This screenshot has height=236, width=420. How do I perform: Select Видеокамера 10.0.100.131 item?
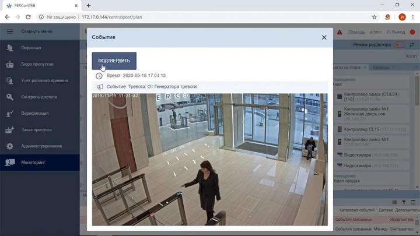[x=371, y=165]
